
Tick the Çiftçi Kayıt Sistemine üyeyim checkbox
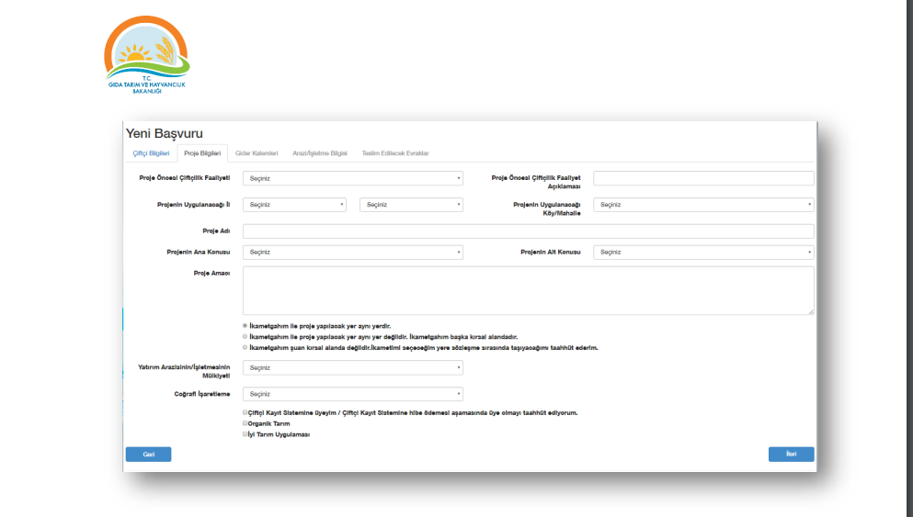[245, 413]
